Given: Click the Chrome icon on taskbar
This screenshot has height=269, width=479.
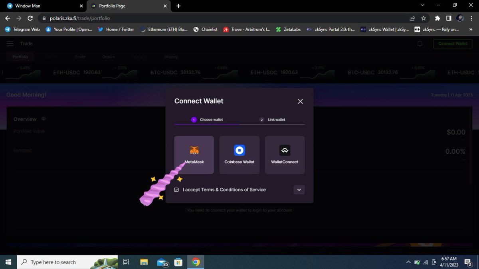Looking at the screenshot, I should 196,262.
